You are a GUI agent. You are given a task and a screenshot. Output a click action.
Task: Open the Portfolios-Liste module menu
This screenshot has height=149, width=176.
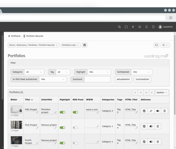tap(70, 45)
